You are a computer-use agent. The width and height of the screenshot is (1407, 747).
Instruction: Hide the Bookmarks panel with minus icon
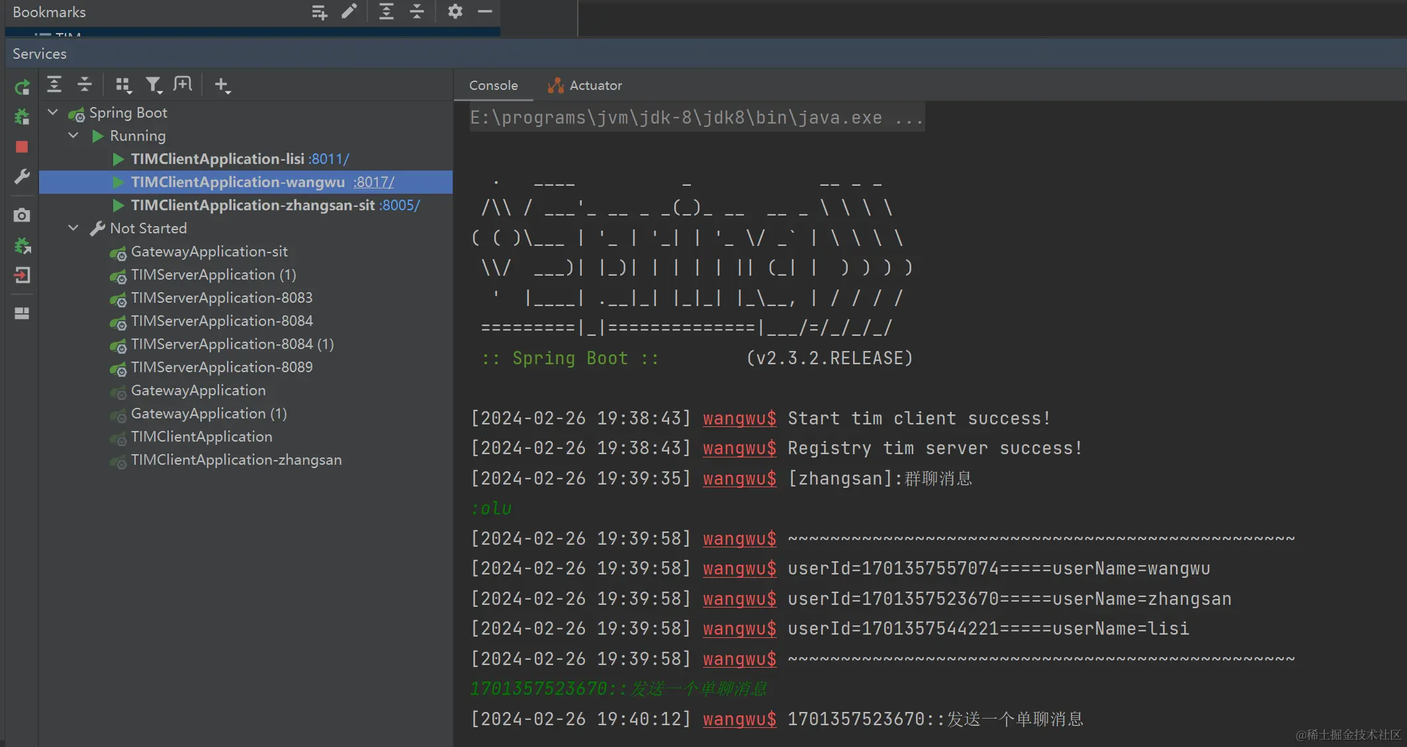point(485,11)
